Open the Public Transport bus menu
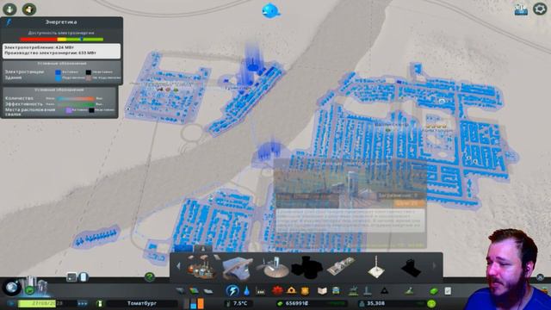Screen dimensions: 551x310 [336, 291]
